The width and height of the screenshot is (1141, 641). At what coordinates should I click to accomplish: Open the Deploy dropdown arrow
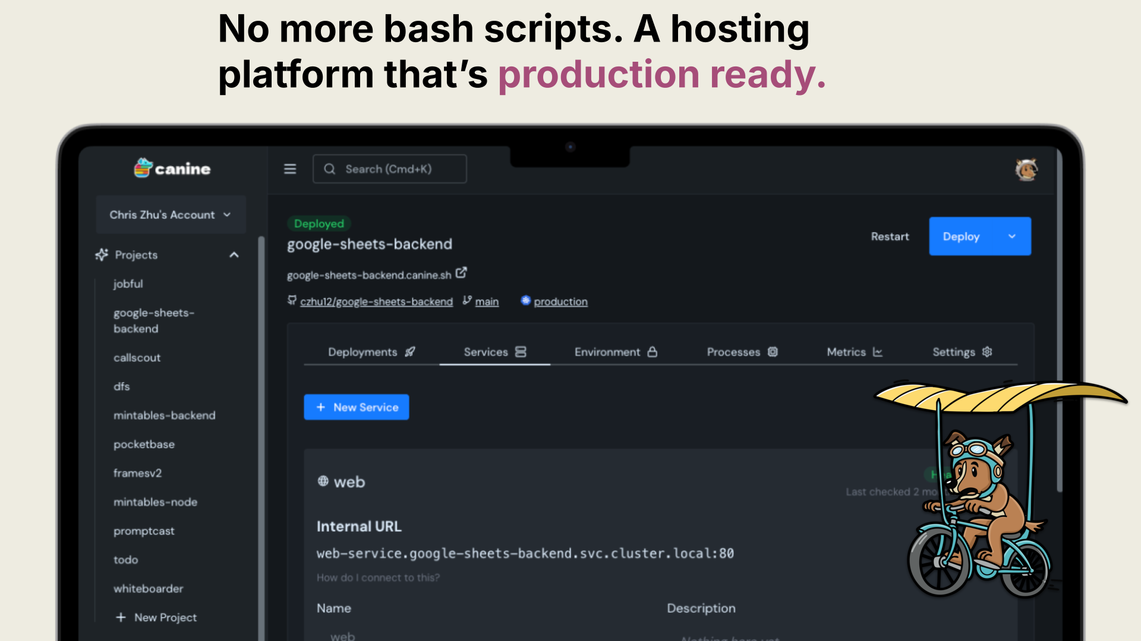click(x=1012, y=236)
